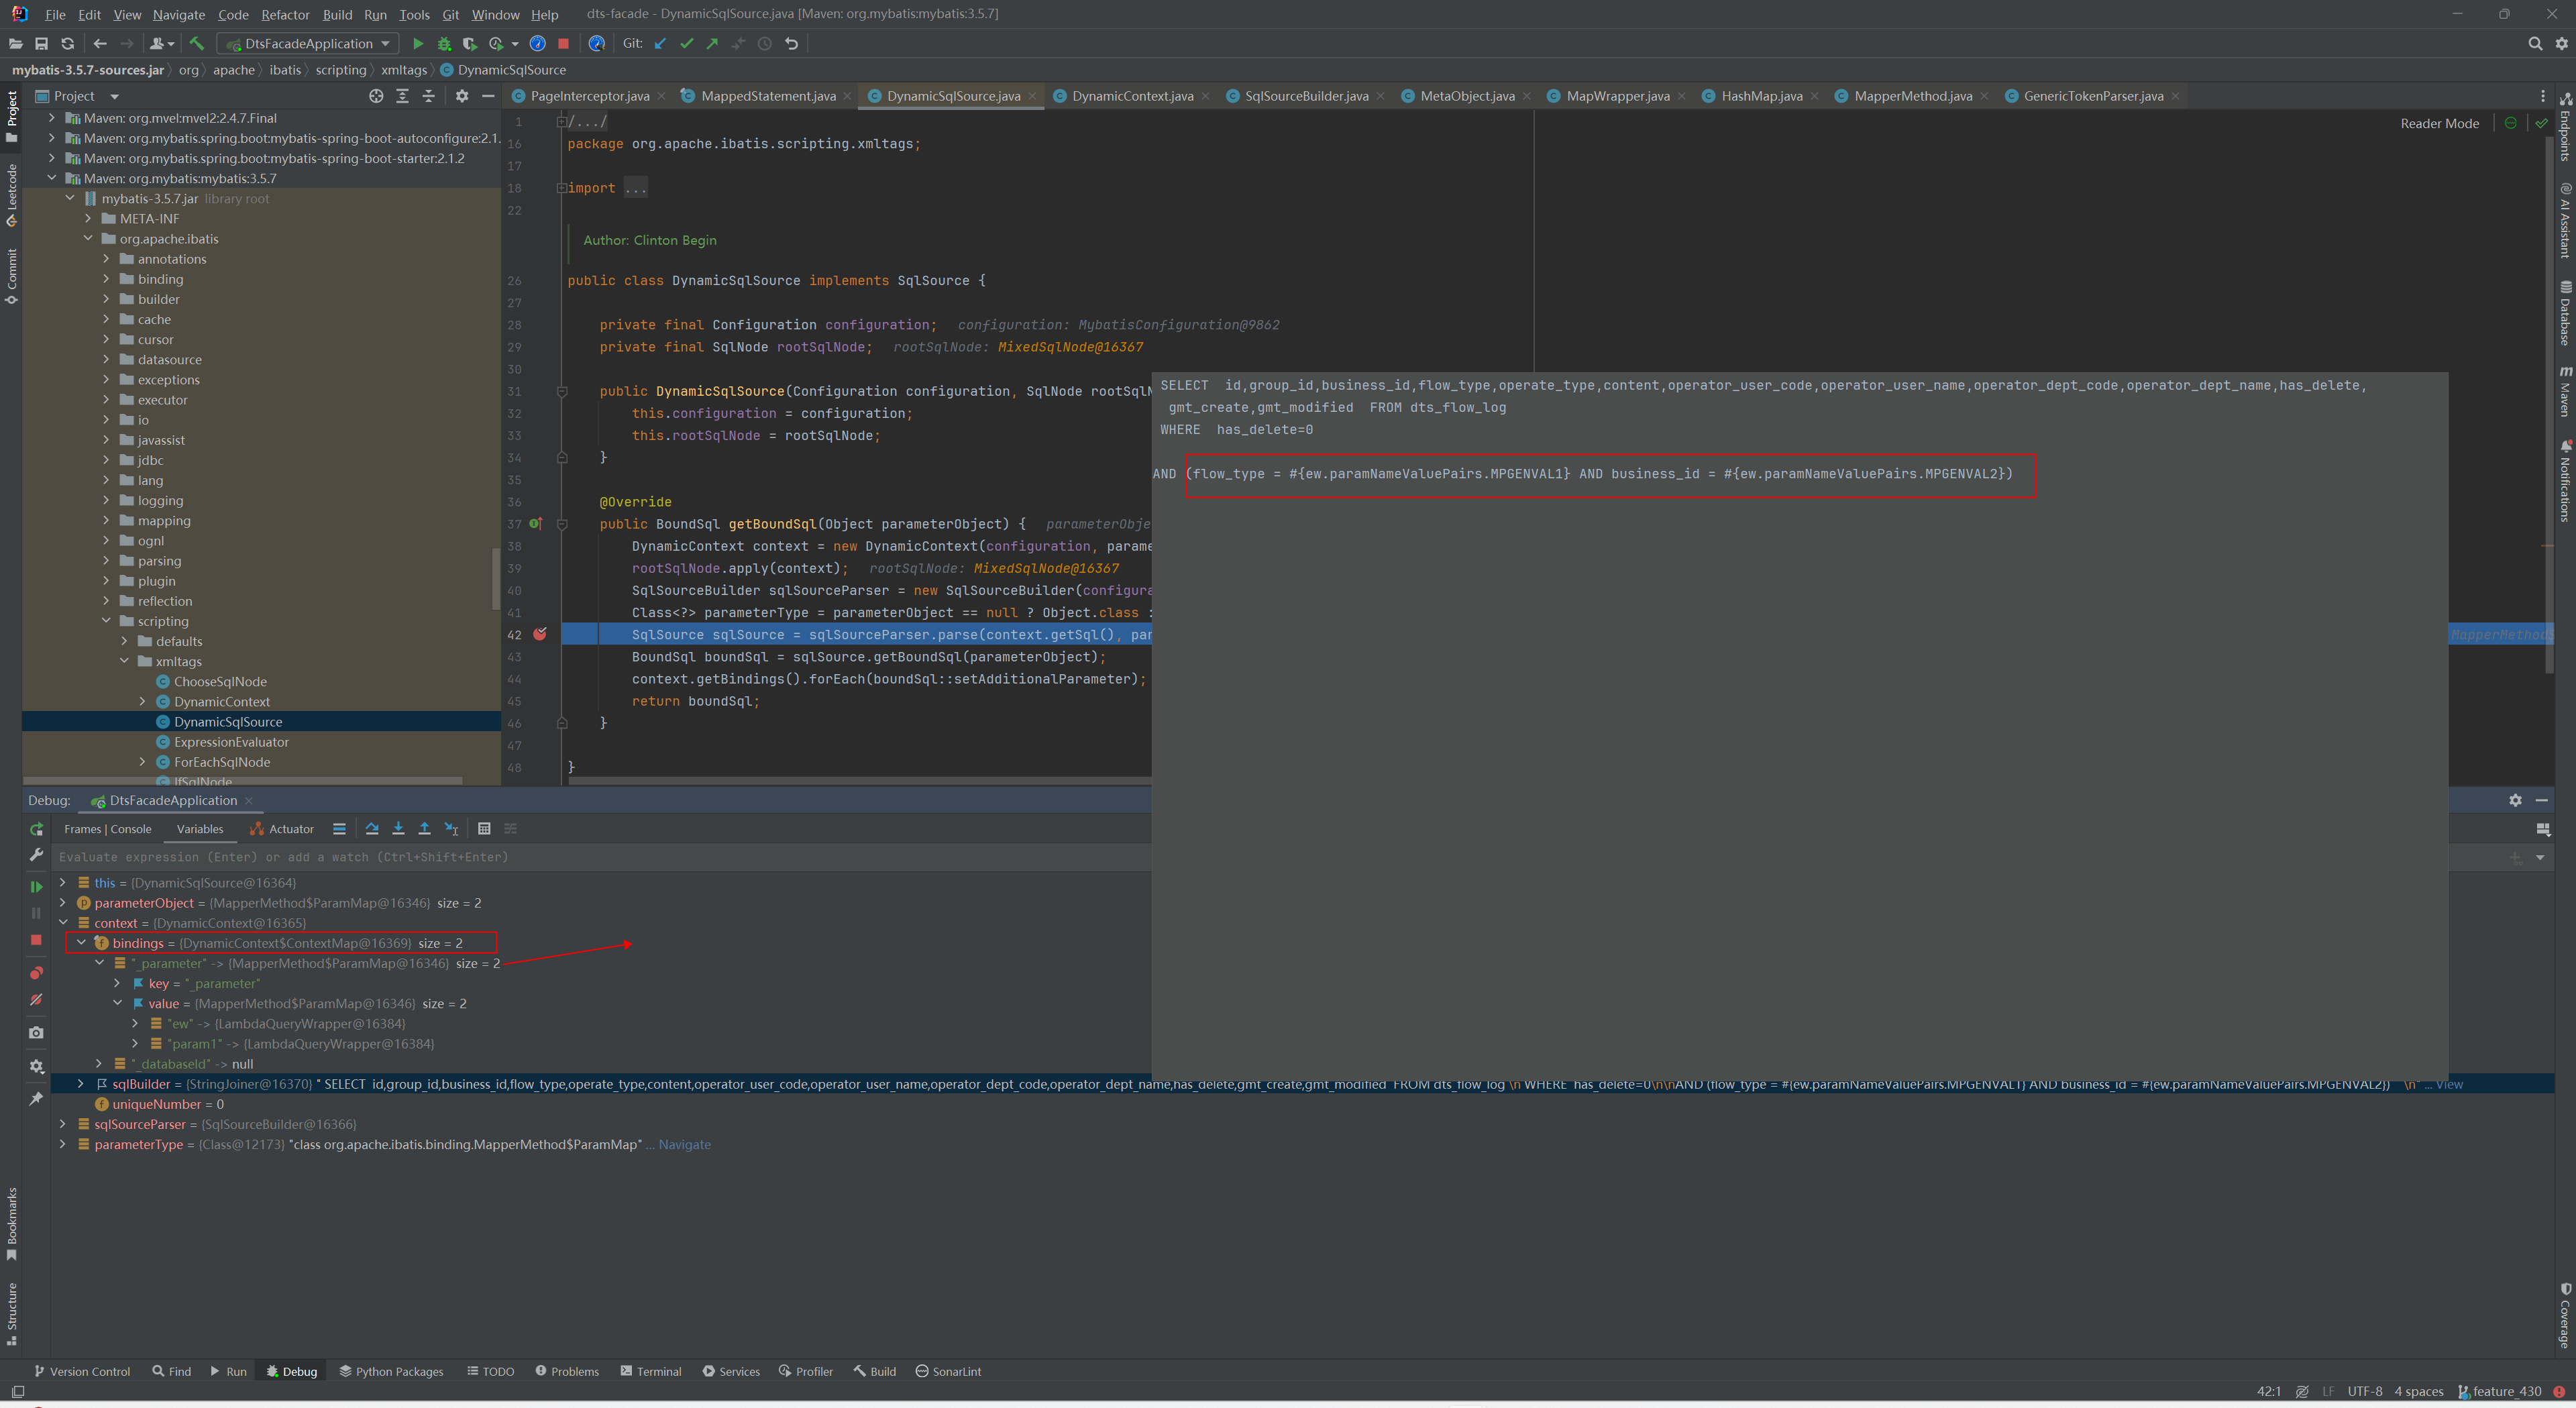2576x1408 pixels.
Task: Pin the debug tab with the pin icon
Action: (36, 1099)
